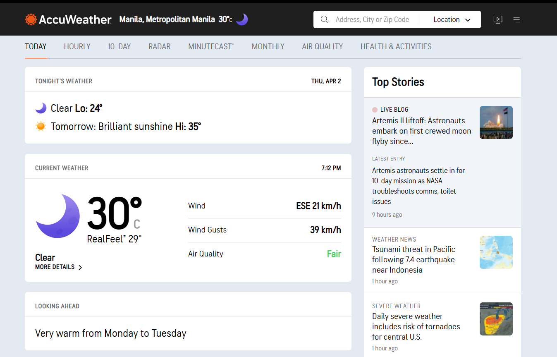Open Artemis II liftoff live blog story
557x357 pixels.
422,131
